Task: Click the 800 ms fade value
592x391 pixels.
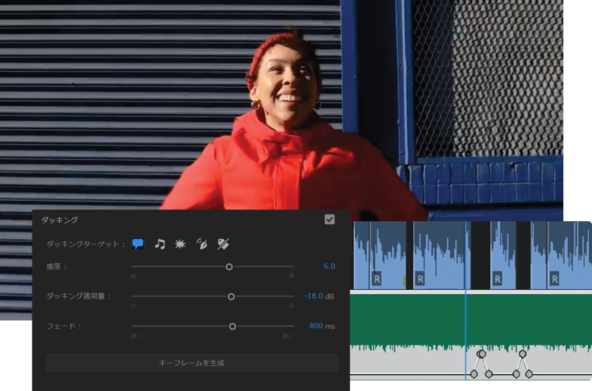Action: point(316,326)
